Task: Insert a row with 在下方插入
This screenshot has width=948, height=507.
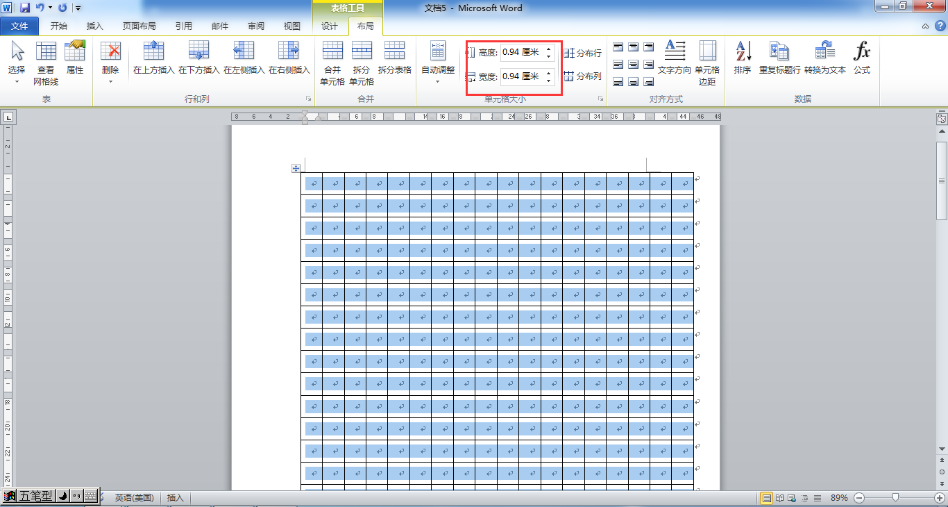Action: coord(198,58)
